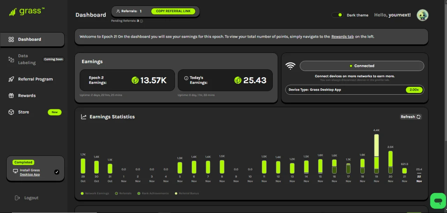447x213 pixels.
Task: Click the Today's Earnings info icon
Action: [x=186, y=78]
